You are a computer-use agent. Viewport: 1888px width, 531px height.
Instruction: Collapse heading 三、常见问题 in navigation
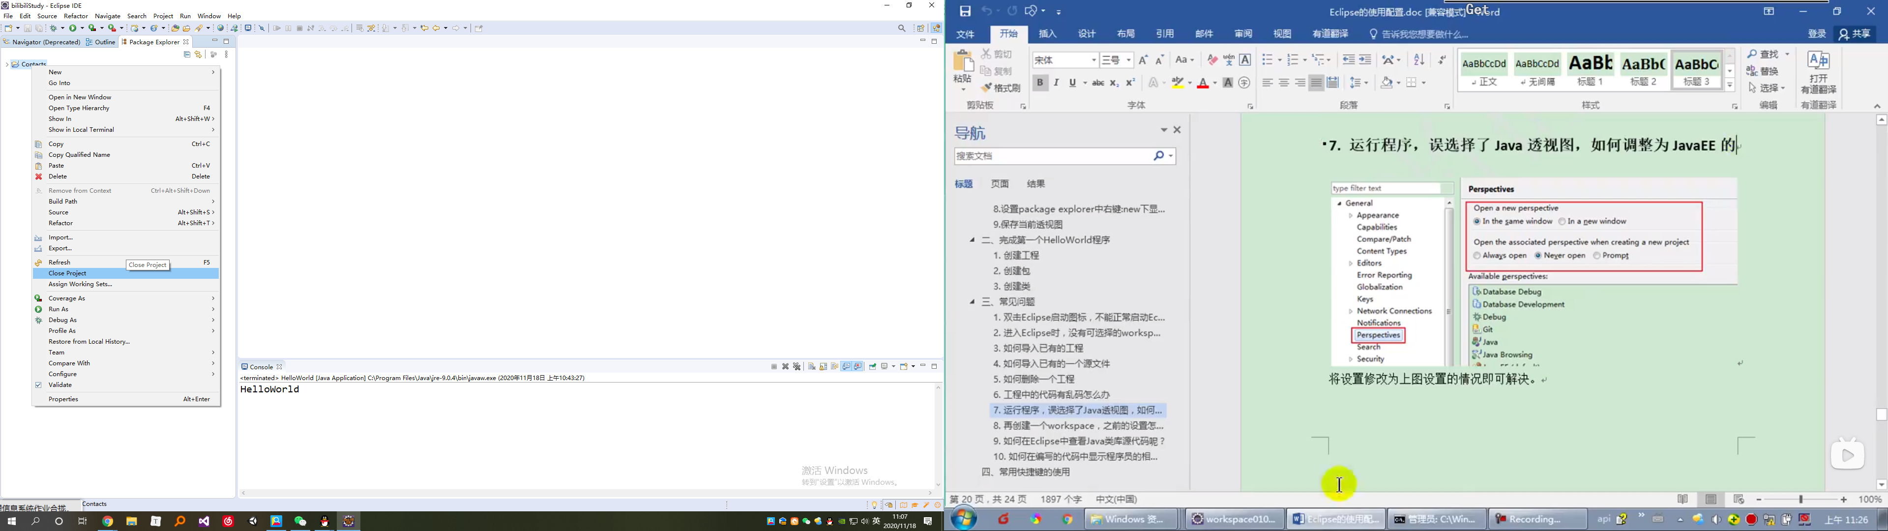coord(973,302)
